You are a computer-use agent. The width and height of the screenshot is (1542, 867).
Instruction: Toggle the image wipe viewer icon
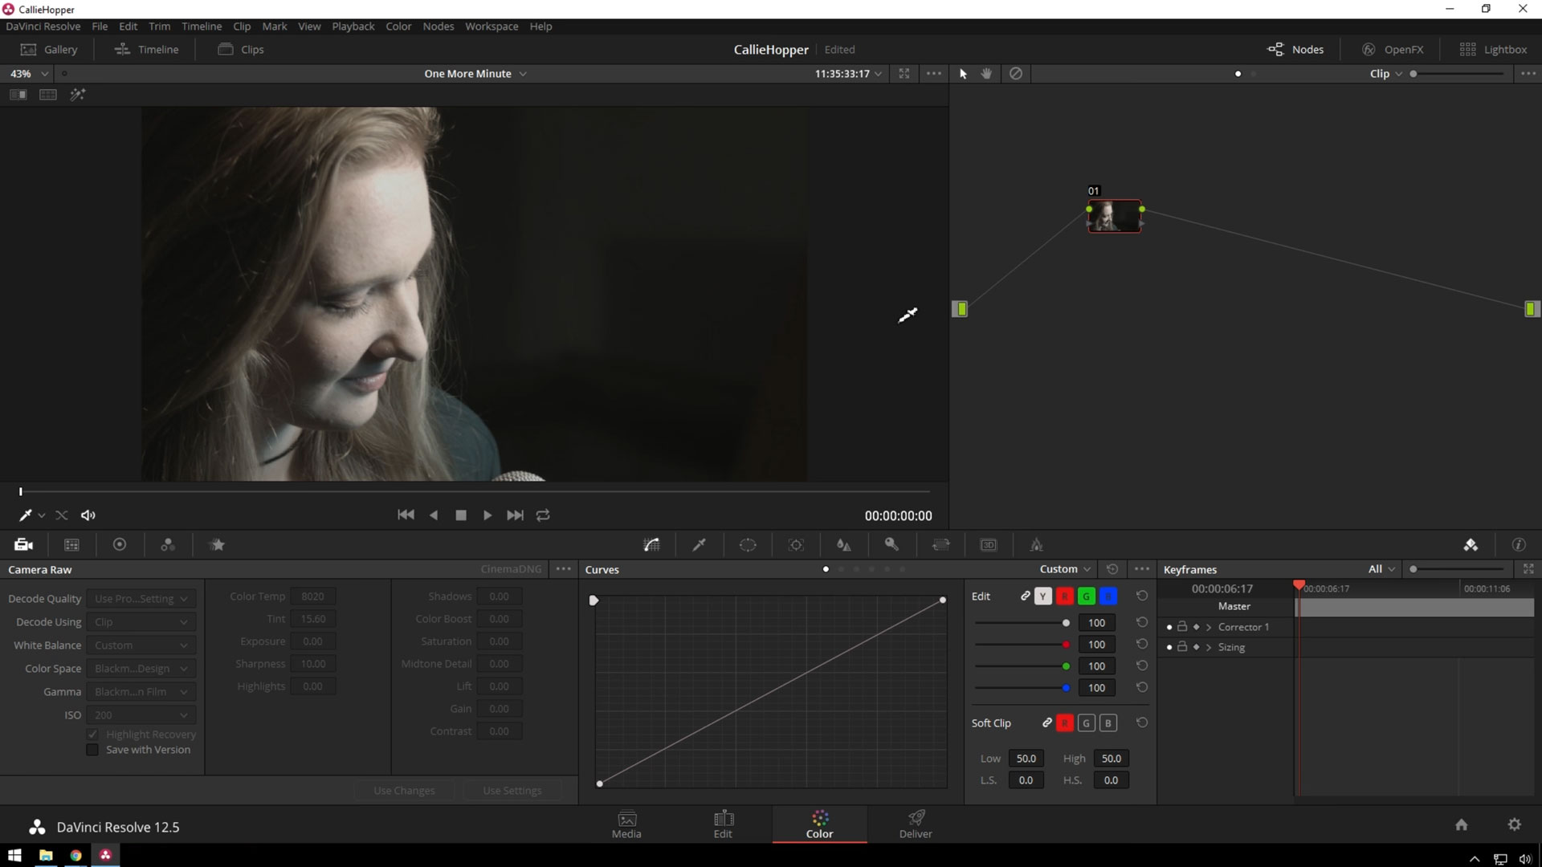[x=18, y=95]
